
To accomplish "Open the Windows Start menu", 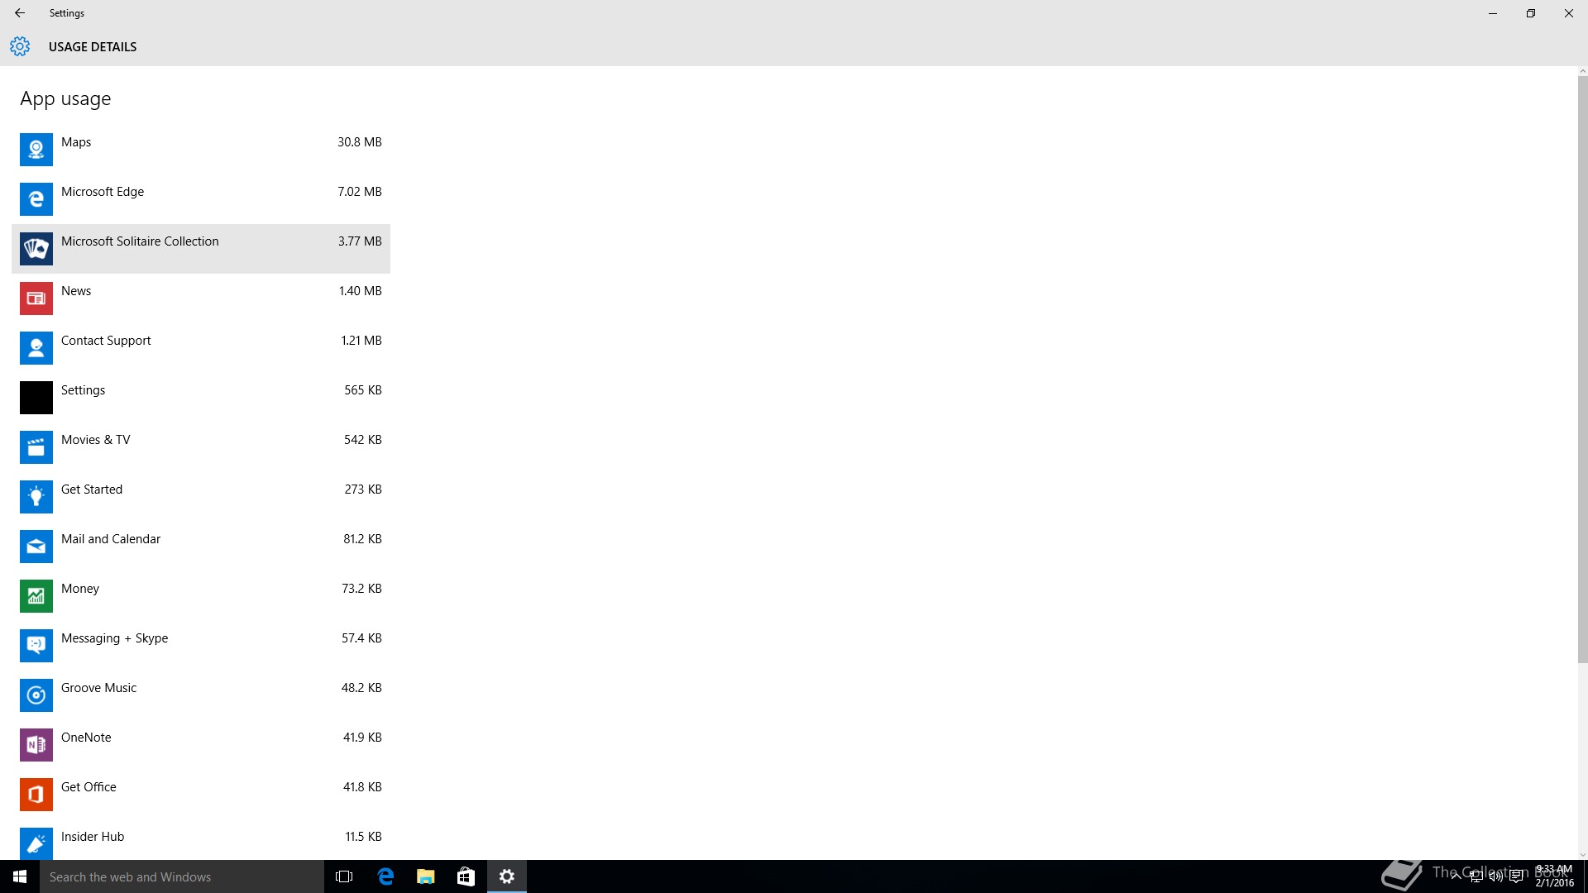I will [20, 876].
